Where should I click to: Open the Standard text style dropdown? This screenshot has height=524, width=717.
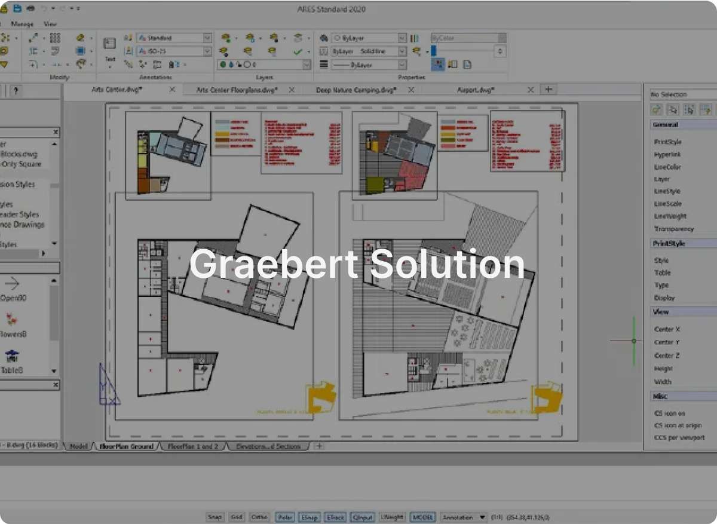click(x=174, y=38)
